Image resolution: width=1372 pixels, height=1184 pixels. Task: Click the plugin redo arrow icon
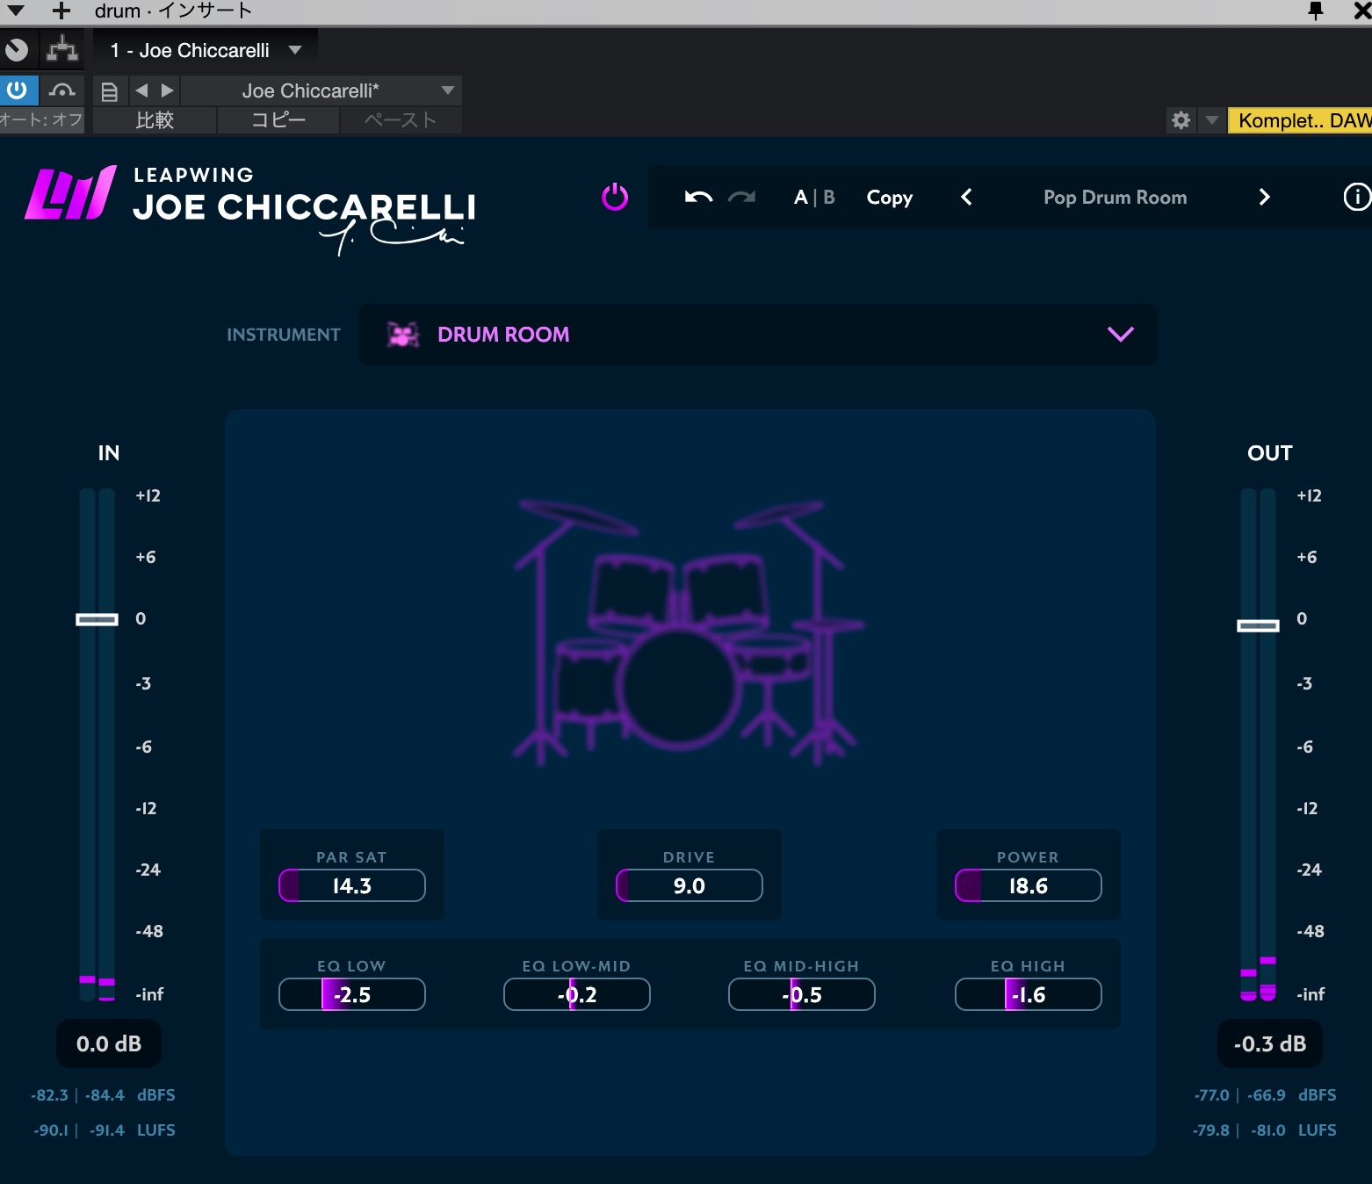pyautogui.click(x=741, y=198)
